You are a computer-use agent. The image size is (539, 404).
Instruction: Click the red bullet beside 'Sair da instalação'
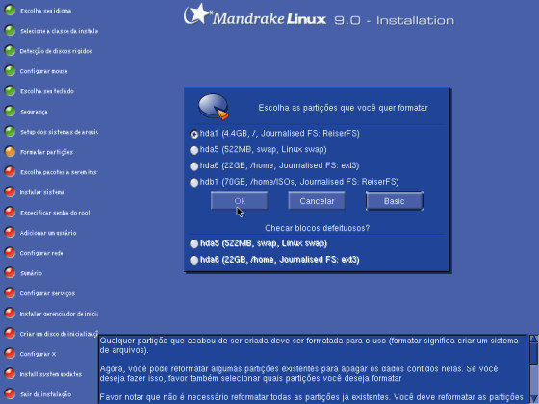coord(10,394)
